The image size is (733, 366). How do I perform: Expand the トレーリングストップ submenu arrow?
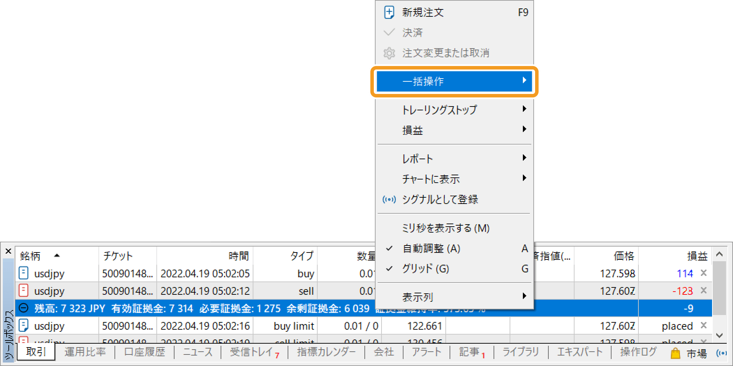[x=524, y=109]
